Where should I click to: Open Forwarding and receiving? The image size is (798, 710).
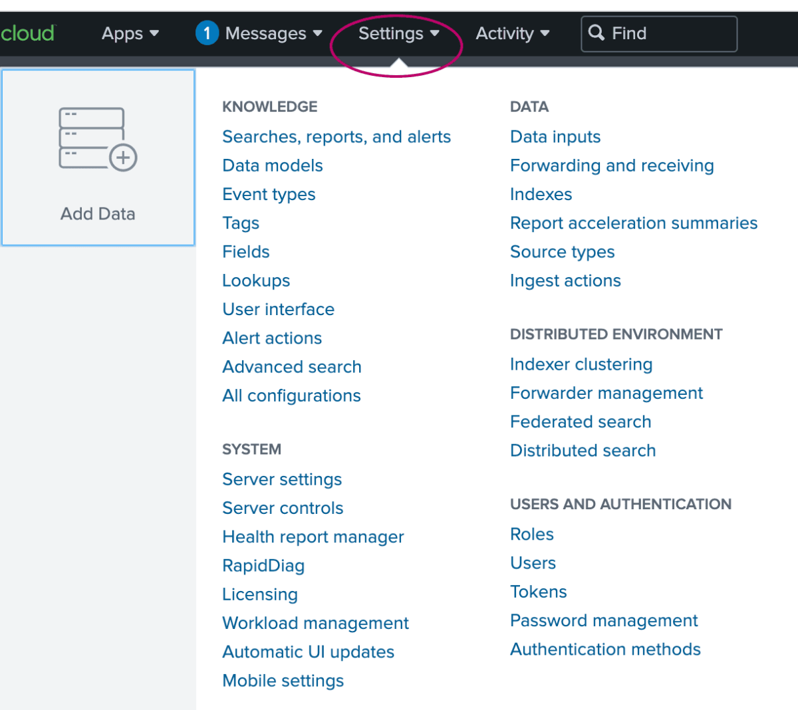(x=612, y=166)
